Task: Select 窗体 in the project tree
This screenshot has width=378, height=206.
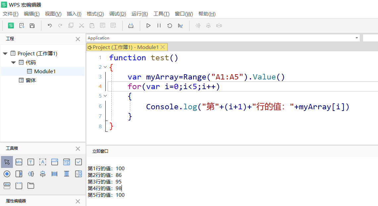Action: (30, 80)
